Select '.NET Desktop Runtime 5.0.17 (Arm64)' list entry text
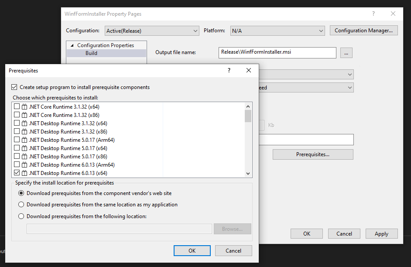Screen dimensions: 411x267 (72, 140)
